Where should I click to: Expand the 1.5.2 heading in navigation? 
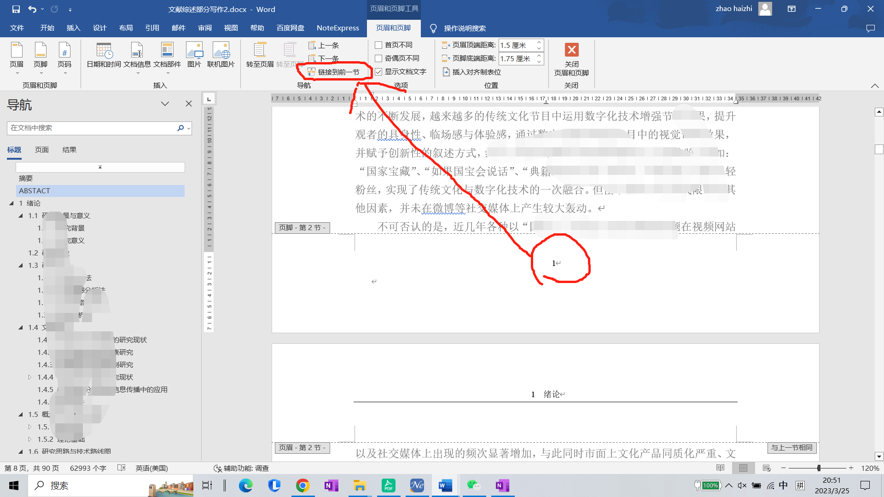tap(30, 439)
